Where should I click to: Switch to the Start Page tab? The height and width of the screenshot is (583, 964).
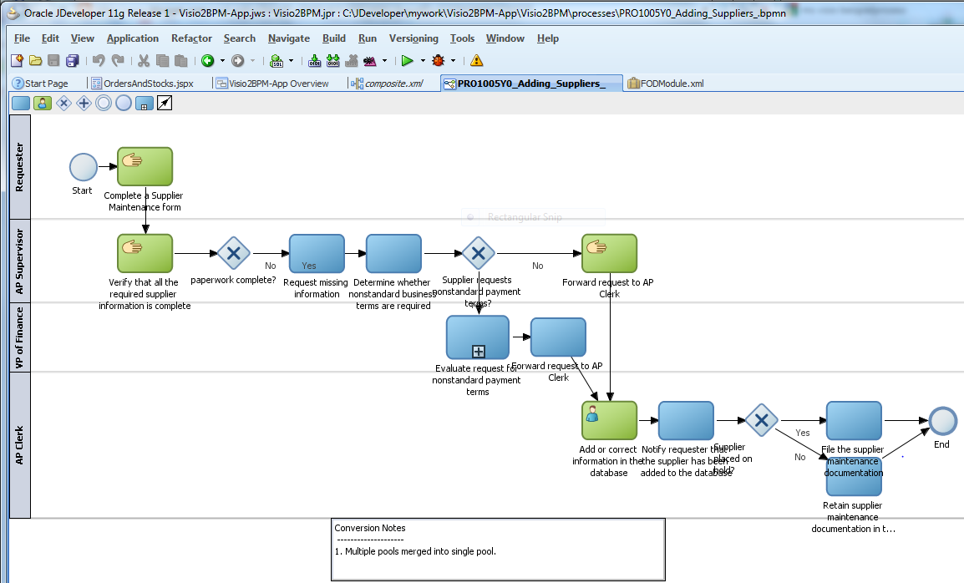[x=41, y=83]
